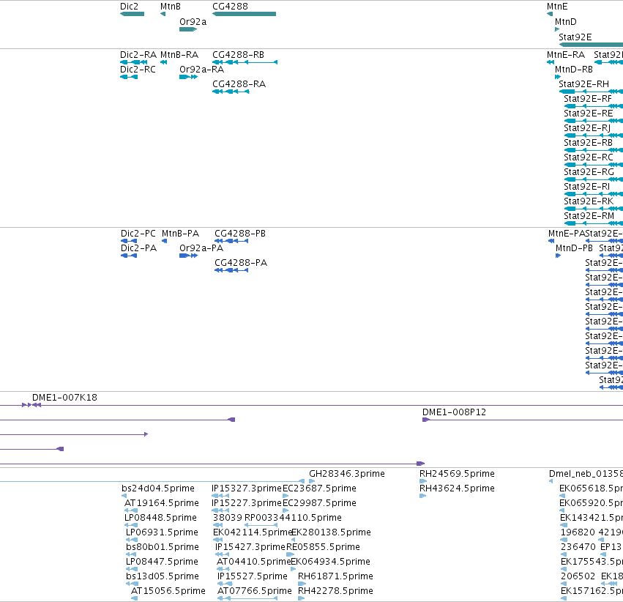Open the EC23687.5prime EST label

319,488
